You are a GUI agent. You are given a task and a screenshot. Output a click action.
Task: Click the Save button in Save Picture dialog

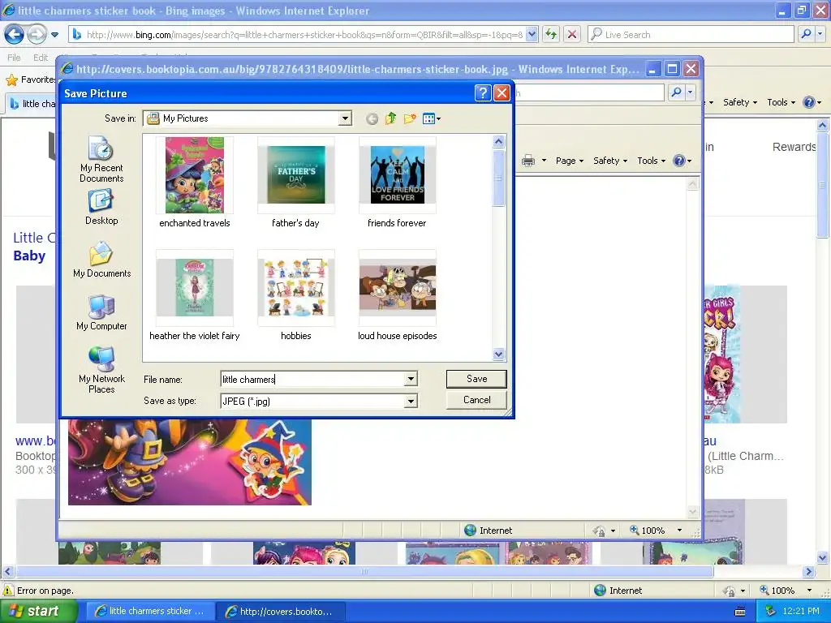point(476,379)
